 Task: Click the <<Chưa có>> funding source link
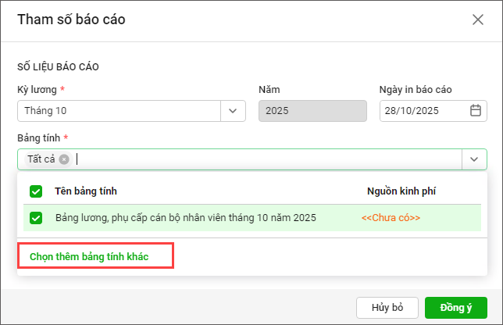pos(391,218)
